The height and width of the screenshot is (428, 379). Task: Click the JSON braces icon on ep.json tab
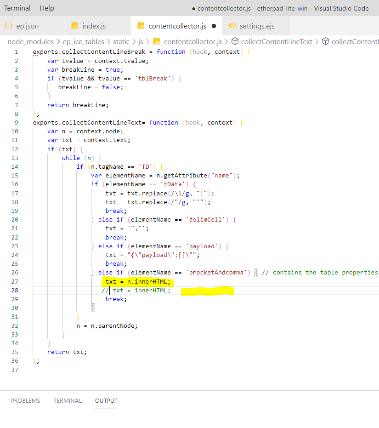coord(8,26)
